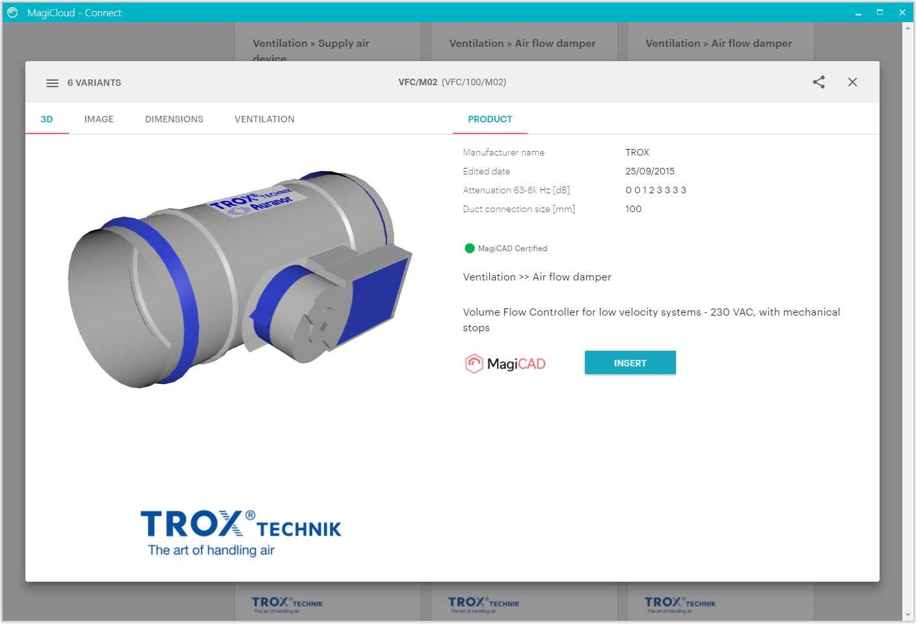The height and width of the screenshot is (624, 916).
Task: Select the PRODUCT tab
Action: pyautogui.click(x=490, y=119)
